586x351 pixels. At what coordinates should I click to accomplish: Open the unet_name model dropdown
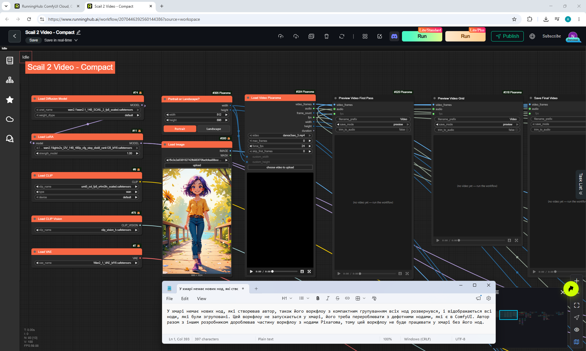pyautogui.click(x=87, y=110)
